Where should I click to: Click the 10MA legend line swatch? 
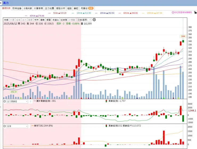point(73,13)
